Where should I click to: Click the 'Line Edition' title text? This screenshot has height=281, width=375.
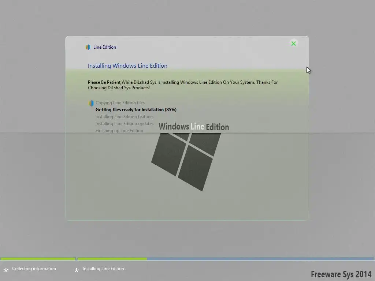[x=104, y=47]
